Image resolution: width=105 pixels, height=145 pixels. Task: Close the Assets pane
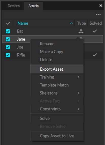click(101, 6)
